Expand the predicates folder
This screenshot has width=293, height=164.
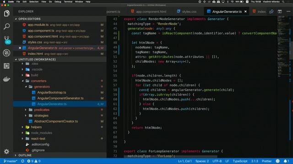pyautogui.click(x=60, y=110)
